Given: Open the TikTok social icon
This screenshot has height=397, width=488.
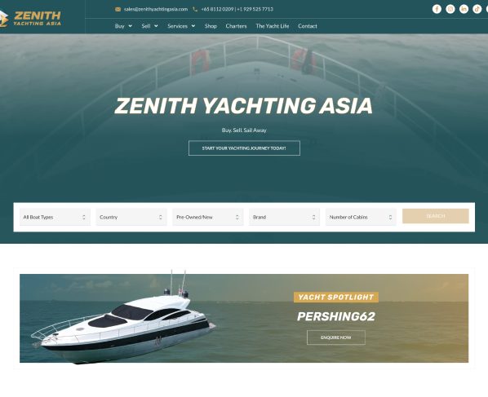Looking at the screenshot, I should [x=477, y=9].
